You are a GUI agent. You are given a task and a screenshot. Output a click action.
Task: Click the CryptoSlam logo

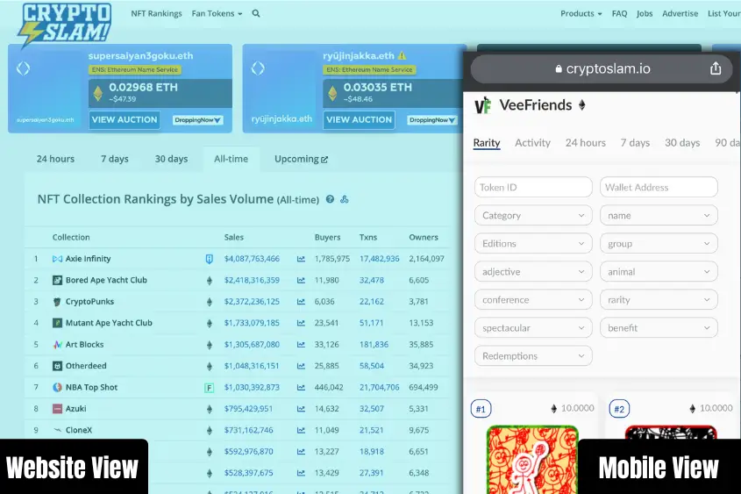tap(65, 25)
